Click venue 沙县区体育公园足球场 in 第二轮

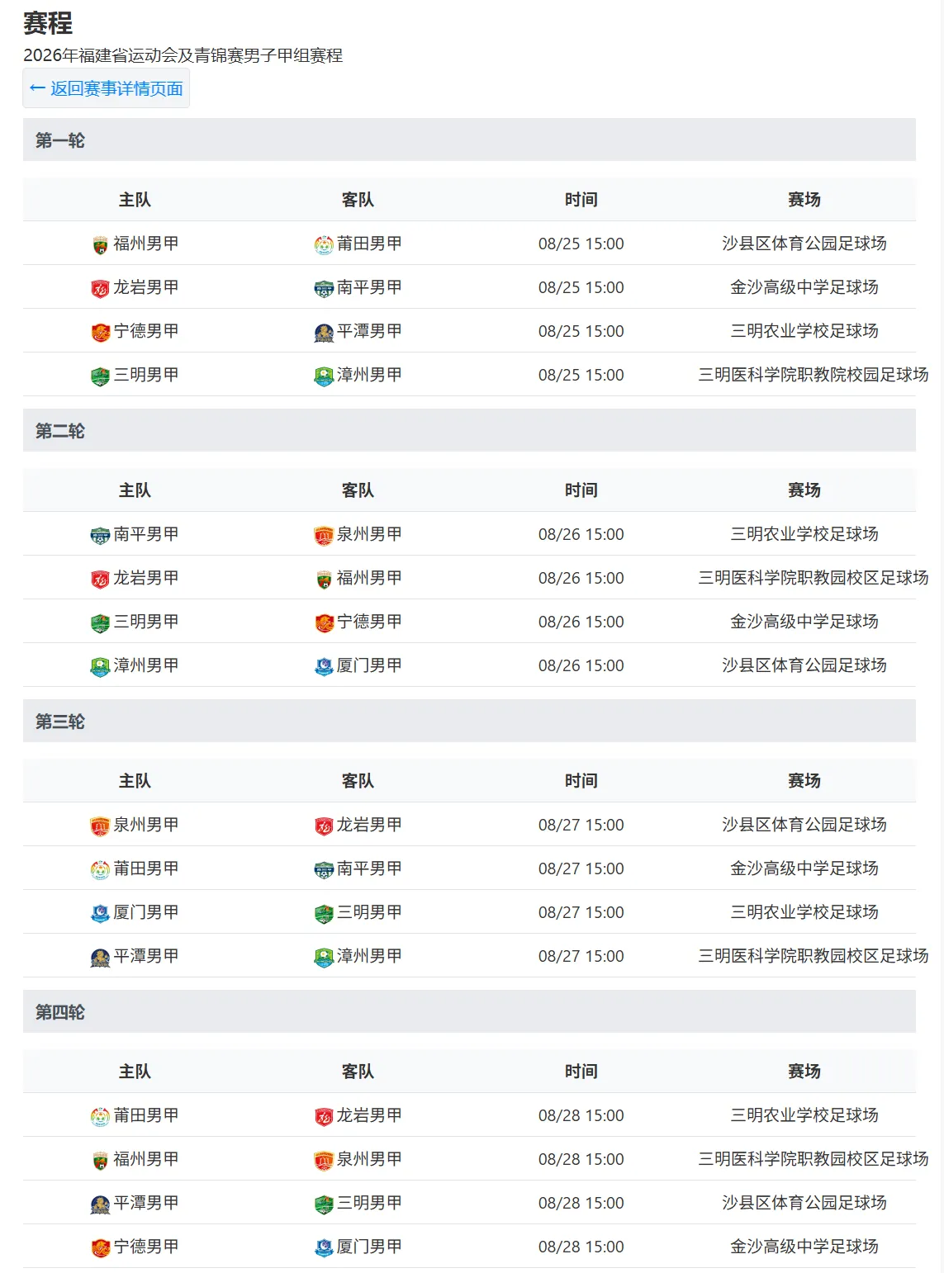tap(804, 665)
